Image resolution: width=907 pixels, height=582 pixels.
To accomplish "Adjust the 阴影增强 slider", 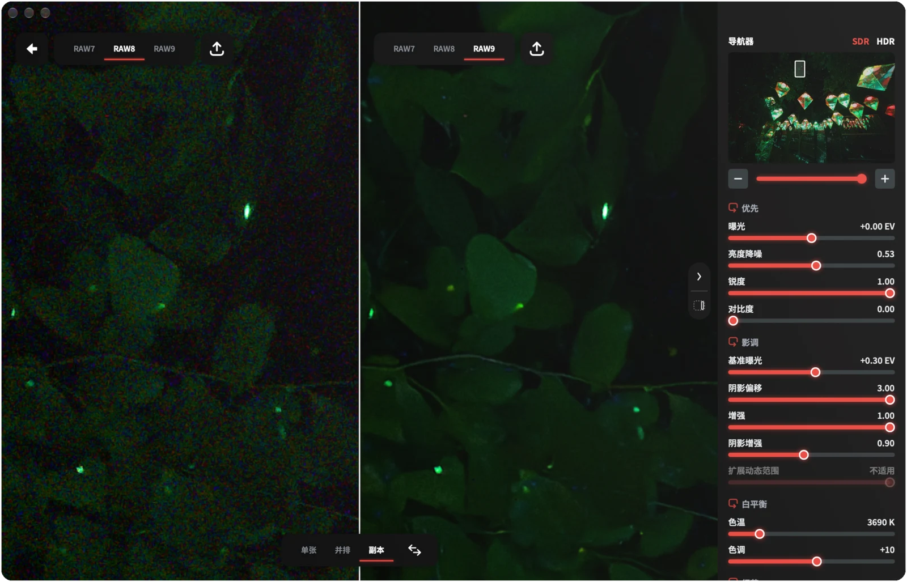I will click(811, 455).
